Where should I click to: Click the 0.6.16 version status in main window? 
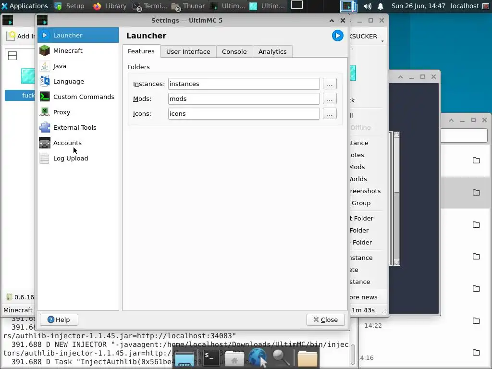click(x=20, y=297)
